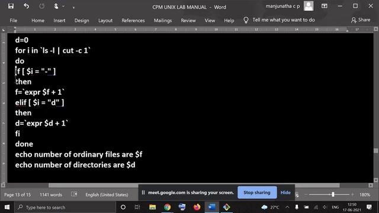Open Google Chrome from taskbar
The image size is (379, 213).
tap(167, 207)
